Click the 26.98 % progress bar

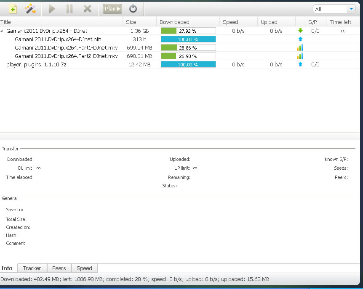(188, 56)
